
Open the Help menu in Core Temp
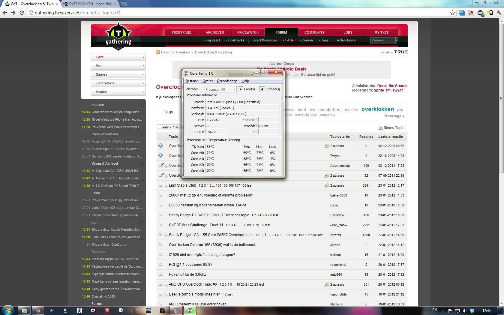point(245,81)
